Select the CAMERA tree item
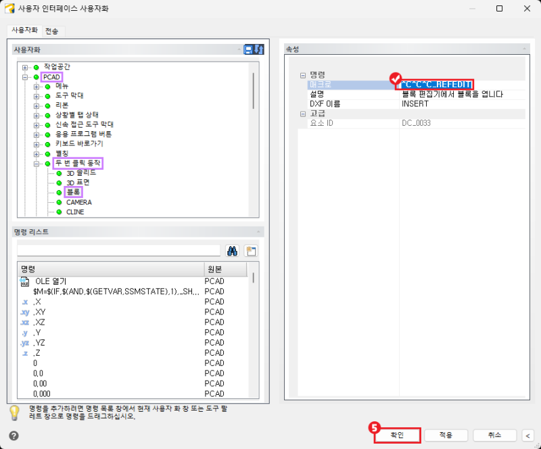The width and height of the screenshot is (541, 449). pyautogui.click(x=79, y=202)
